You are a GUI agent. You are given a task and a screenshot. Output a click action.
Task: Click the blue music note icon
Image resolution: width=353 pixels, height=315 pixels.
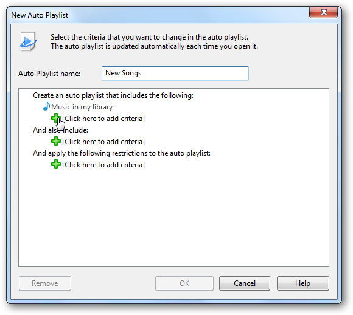(x=46, y=106)
